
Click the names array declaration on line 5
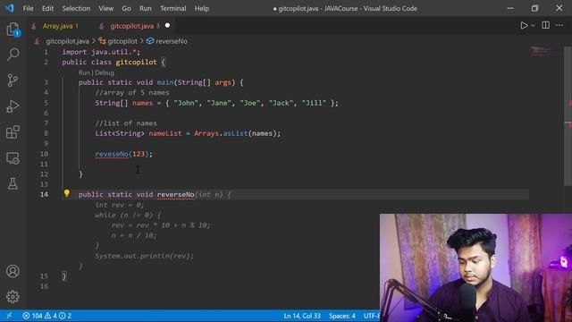tap(216, 103)
